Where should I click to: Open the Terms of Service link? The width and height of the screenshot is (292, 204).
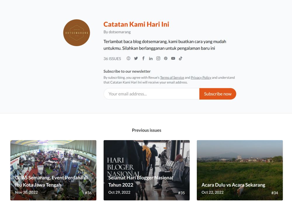coord(172,77)
